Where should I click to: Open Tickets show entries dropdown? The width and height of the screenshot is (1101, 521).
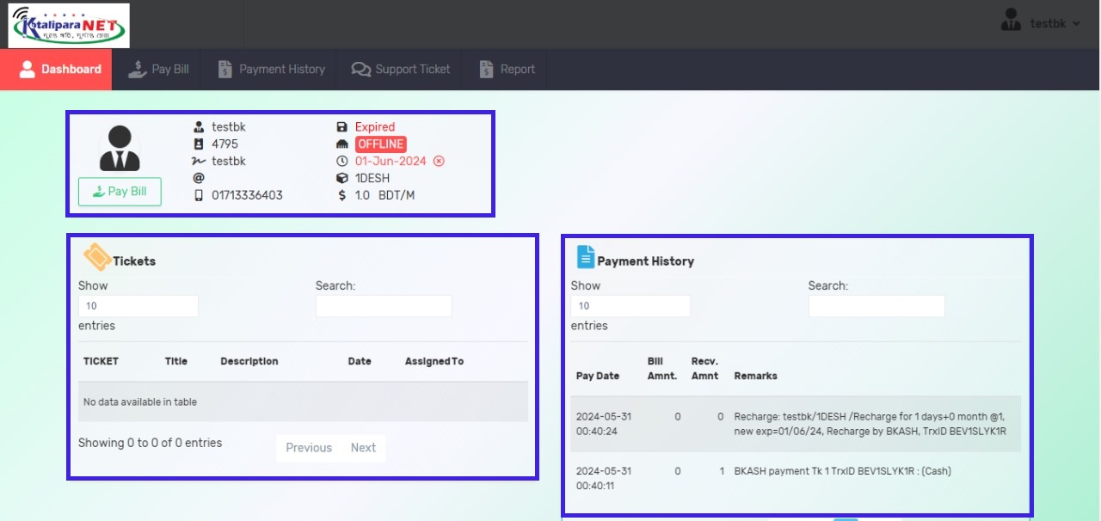(x=138, y=306)
